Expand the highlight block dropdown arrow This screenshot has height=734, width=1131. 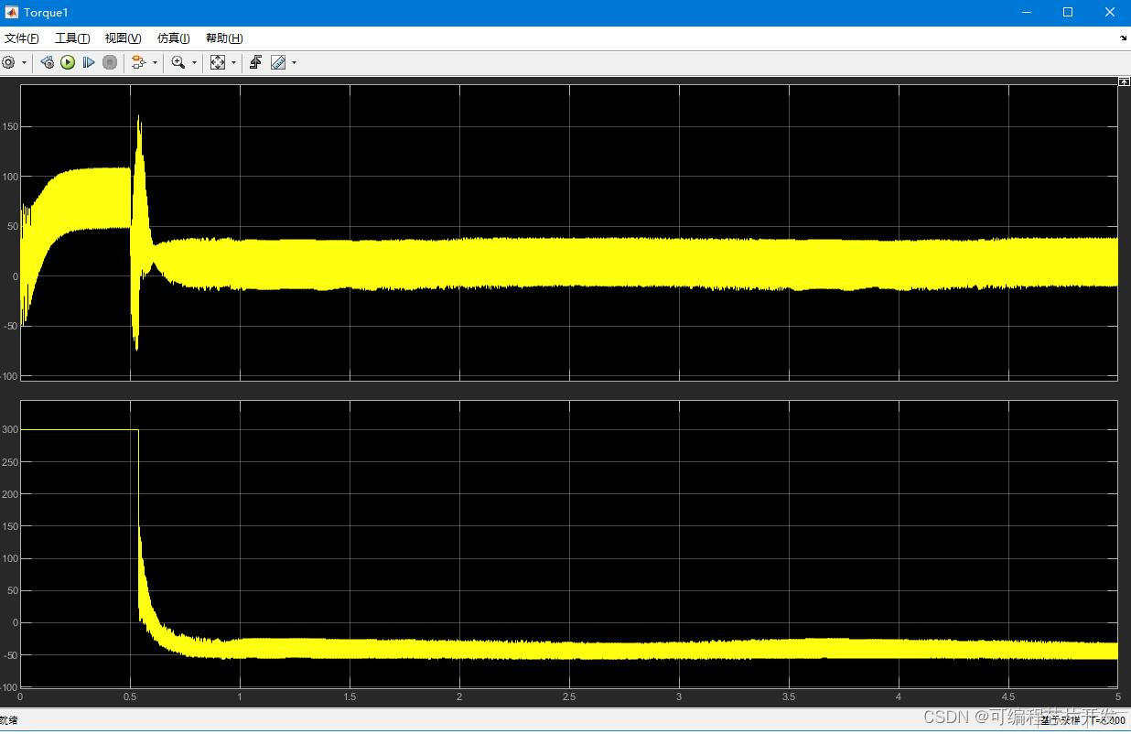pyautogui.click(x=155, y=62)
